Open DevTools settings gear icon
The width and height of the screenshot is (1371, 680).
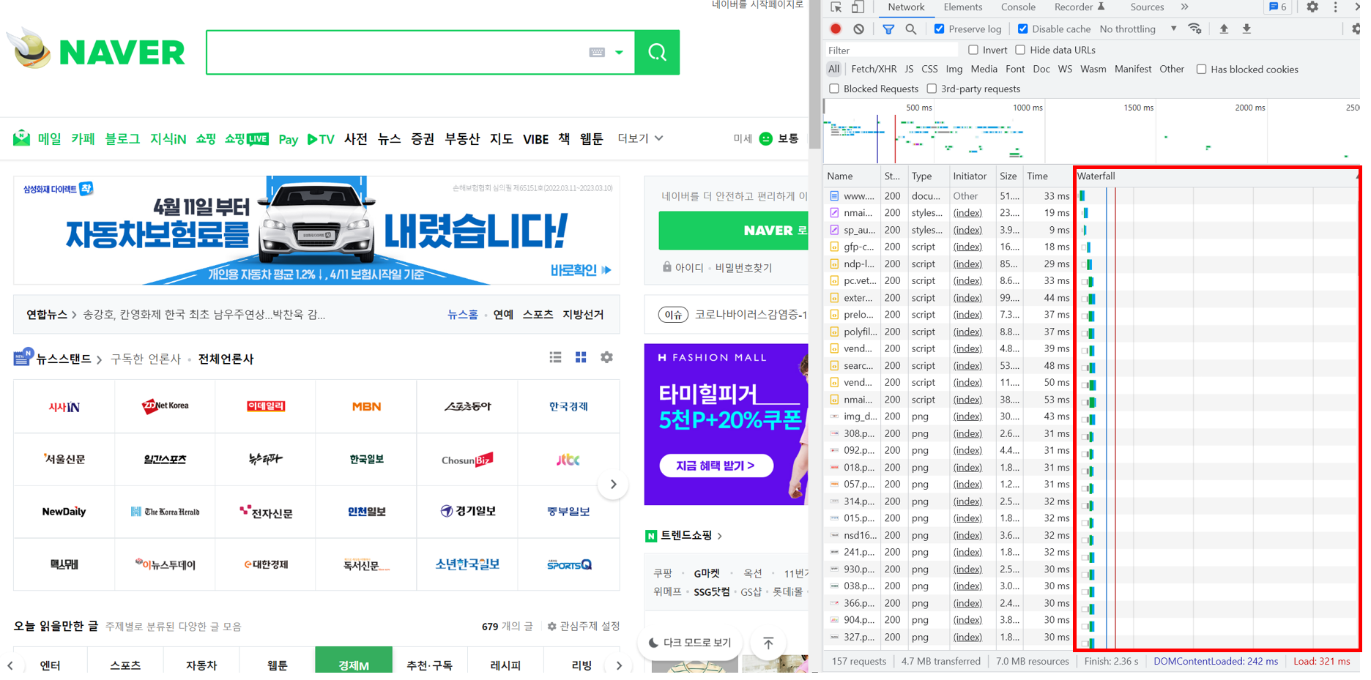click(x=1312, y=7)
